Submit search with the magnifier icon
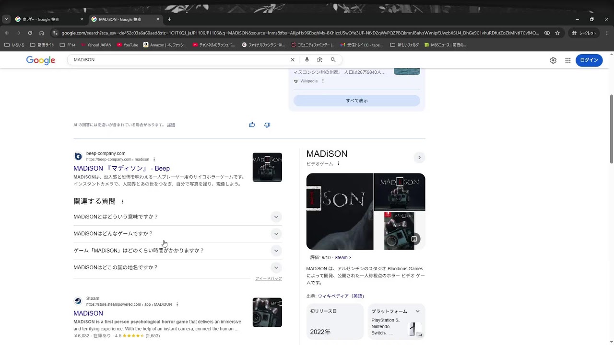 [333, 60]
